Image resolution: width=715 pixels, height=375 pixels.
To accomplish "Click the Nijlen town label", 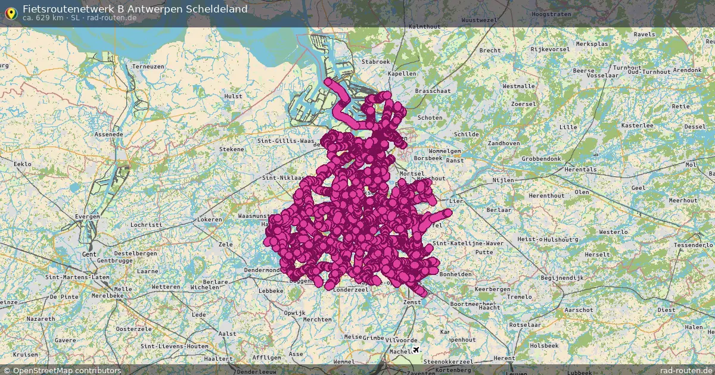I will 503,180.
